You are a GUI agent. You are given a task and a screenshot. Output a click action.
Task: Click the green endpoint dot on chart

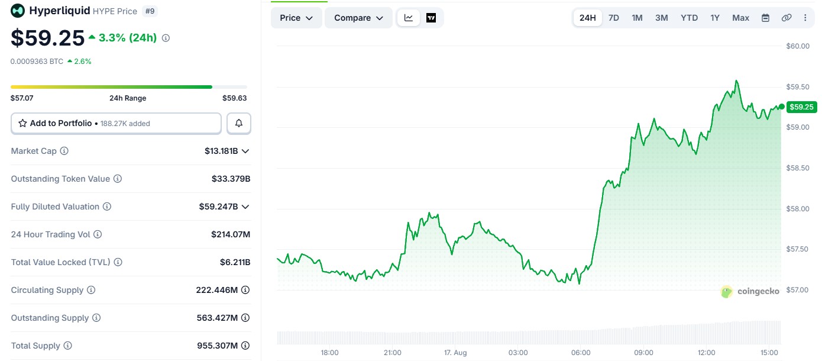coord(782,107)
